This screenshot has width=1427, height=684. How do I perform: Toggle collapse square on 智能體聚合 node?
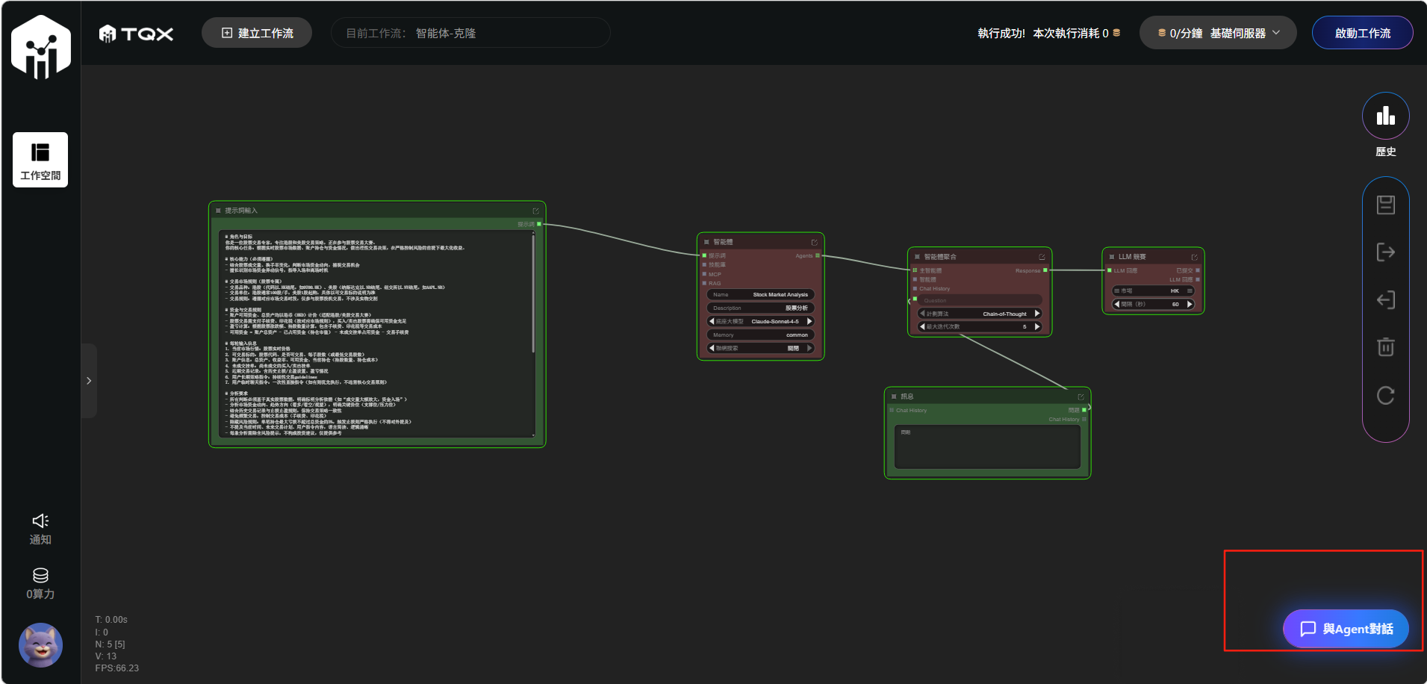coord(917,257)
